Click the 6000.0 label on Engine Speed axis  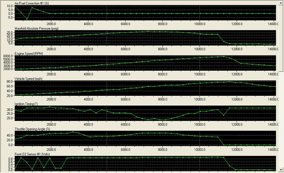click(x=8, y=56)
